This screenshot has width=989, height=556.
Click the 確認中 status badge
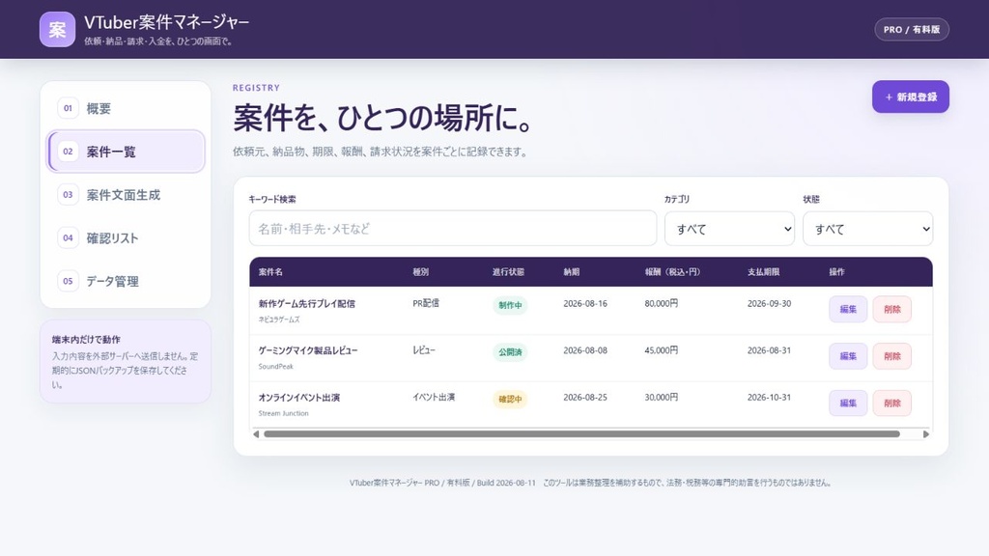tap(510, 399)
